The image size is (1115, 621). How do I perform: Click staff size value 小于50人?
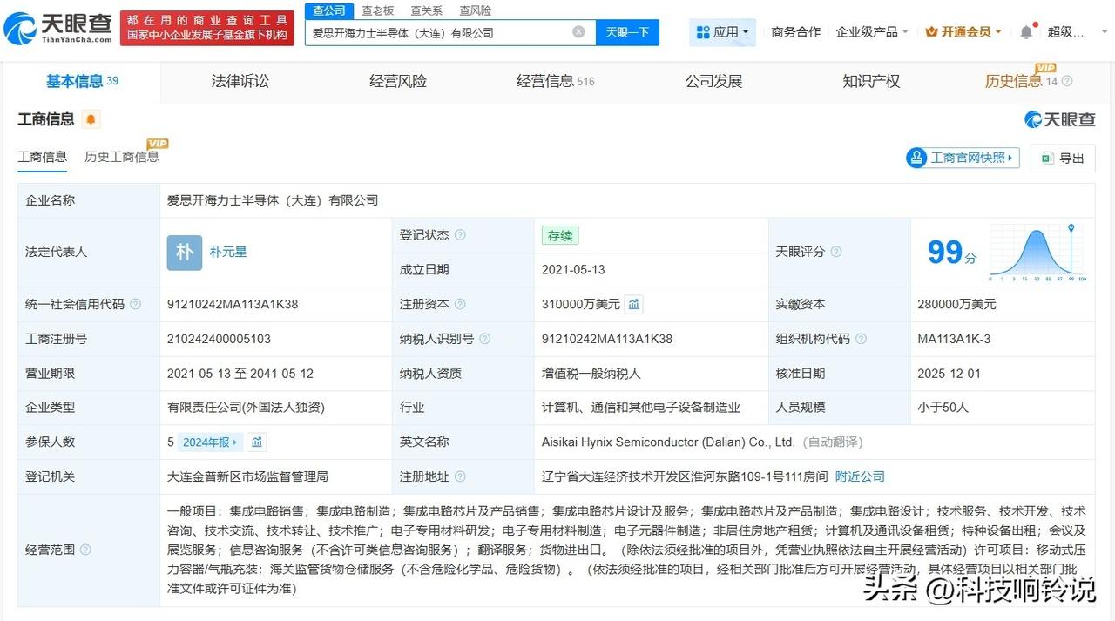[943, 407]
